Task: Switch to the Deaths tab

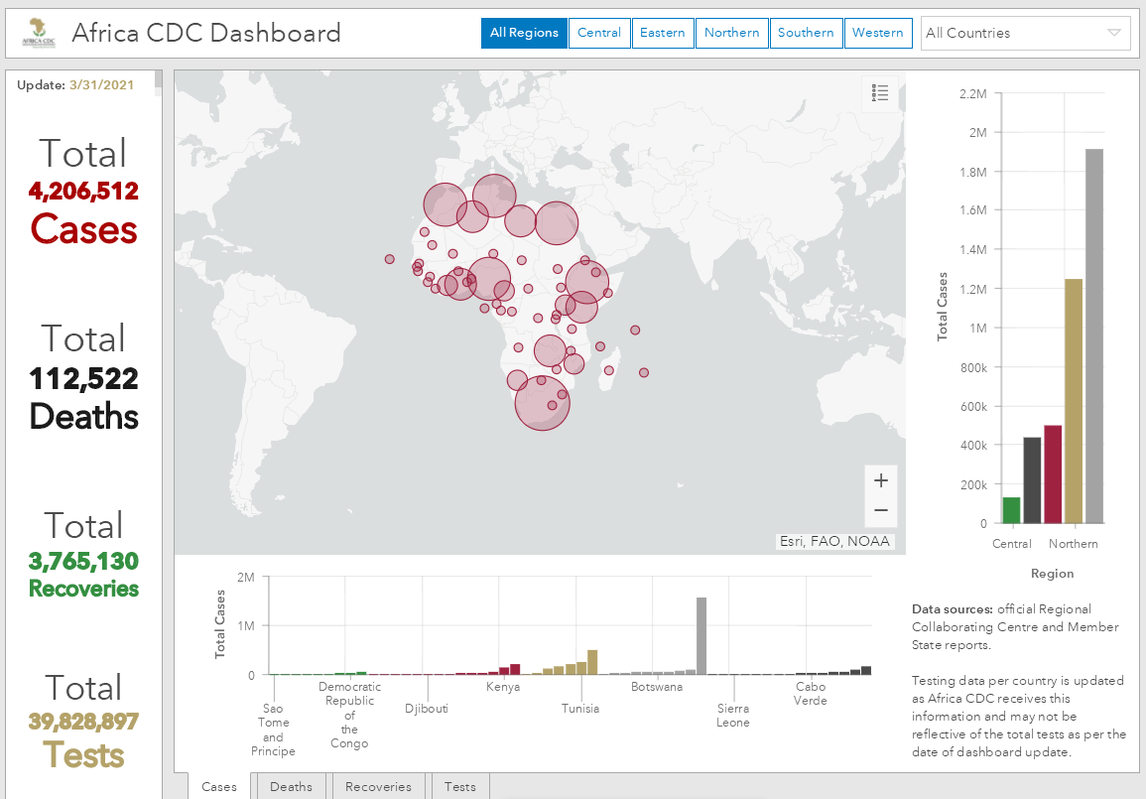Action: tap(291, 787)
